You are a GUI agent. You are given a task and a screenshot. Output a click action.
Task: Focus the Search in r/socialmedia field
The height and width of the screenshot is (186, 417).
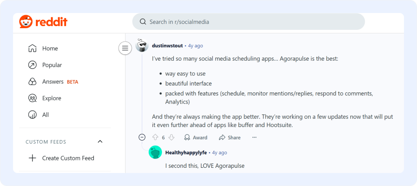[248, 22]
